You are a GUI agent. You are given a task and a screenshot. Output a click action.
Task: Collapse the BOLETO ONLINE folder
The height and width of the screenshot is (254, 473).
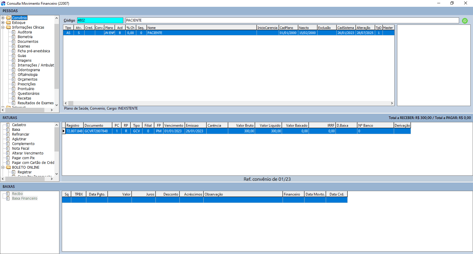[3, 167]
